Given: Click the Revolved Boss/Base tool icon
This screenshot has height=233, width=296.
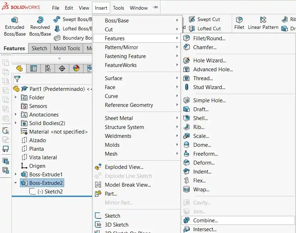Looking at the screenshot, I should [x=40, y=20].
